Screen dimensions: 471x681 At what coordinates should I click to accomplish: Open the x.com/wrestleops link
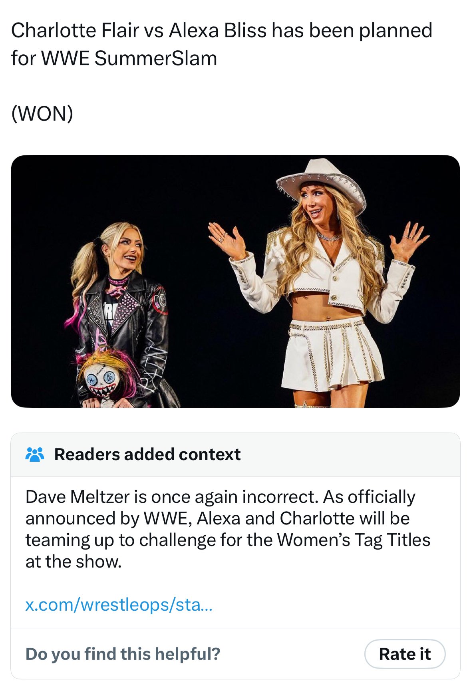pos(119,604)
